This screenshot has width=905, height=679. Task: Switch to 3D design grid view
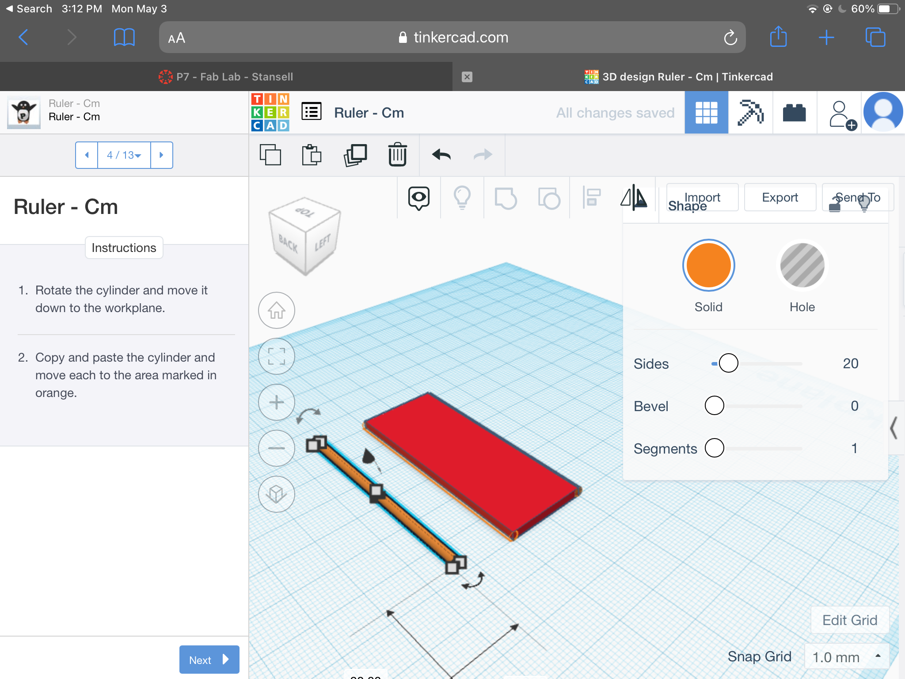pos(706,112)
